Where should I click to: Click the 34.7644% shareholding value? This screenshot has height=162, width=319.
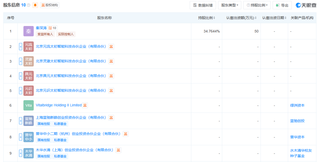coord(211,31)
